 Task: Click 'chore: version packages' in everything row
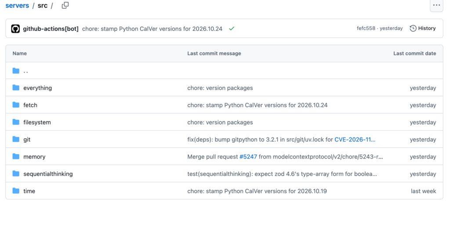[x=220, y=88]
